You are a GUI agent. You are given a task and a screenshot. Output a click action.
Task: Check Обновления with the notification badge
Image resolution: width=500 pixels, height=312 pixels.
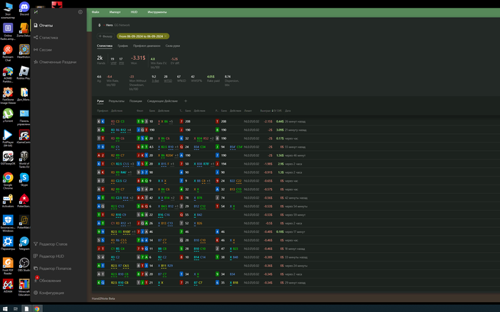[50, 280]
